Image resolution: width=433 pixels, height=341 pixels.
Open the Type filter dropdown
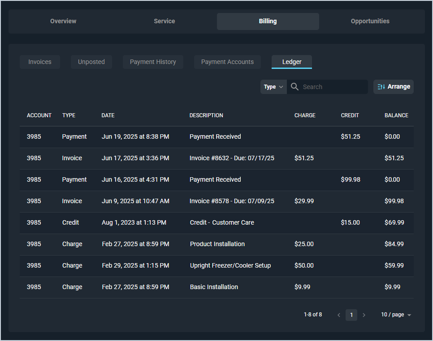coord(273,86)
